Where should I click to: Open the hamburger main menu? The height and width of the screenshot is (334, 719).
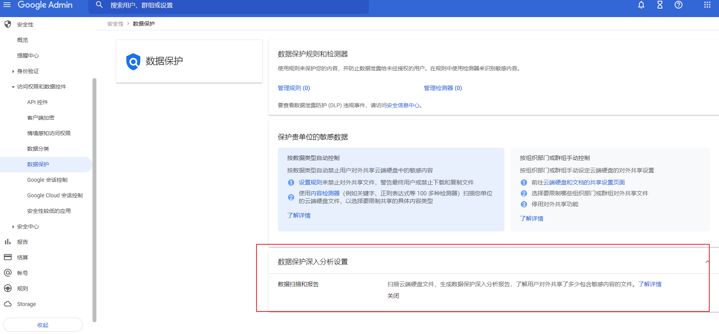[x=7, y=5]
